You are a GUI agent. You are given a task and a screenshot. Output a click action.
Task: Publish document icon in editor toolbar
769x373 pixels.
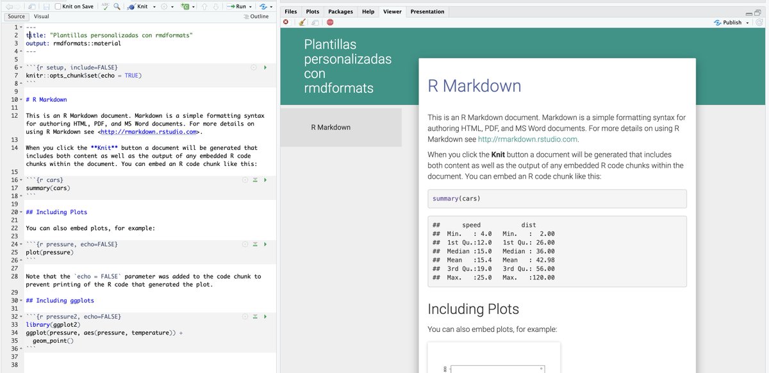(x=263, y=6)
